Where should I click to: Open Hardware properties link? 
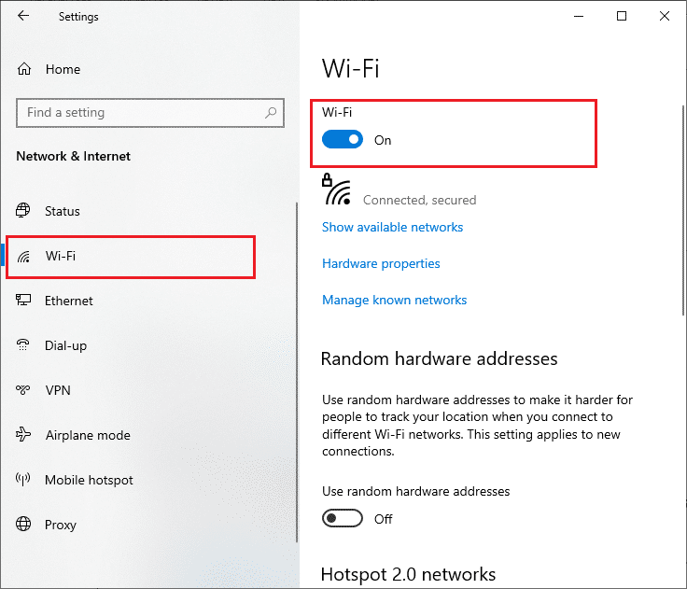381,263
